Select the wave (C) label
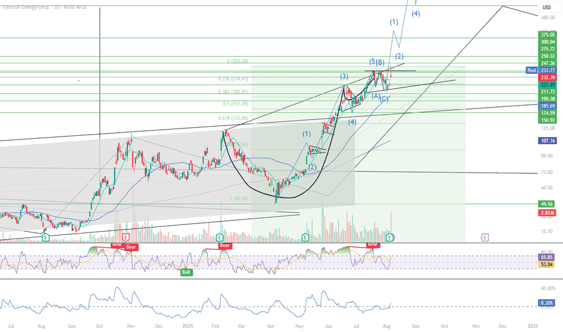Viewport: 563px width, 332px height. pos(384,99)
